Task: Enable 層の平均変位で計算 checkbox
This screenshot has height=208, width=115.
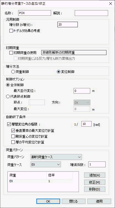Action: (x=13, y=142)
